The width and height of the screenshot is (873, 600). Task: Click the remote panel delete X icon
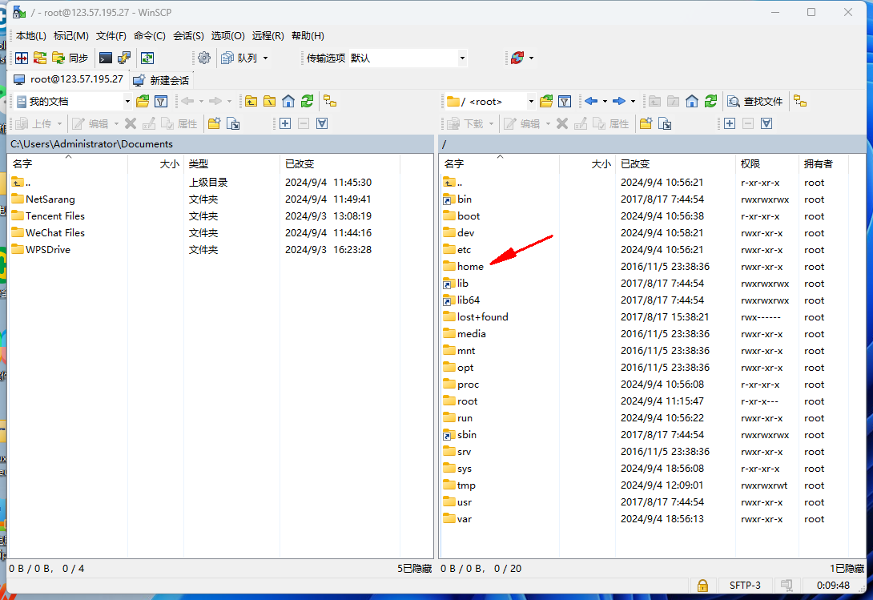point(562,123)
